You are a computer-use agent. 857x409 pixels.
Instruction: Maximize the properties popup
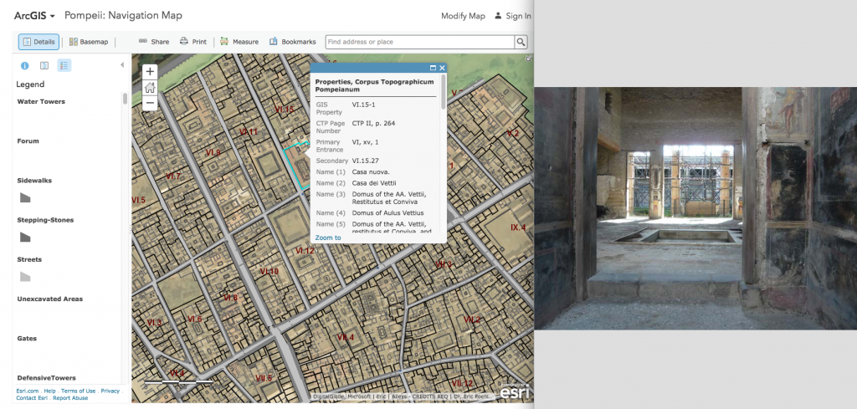pyautogui.click(x=433, y=68)
